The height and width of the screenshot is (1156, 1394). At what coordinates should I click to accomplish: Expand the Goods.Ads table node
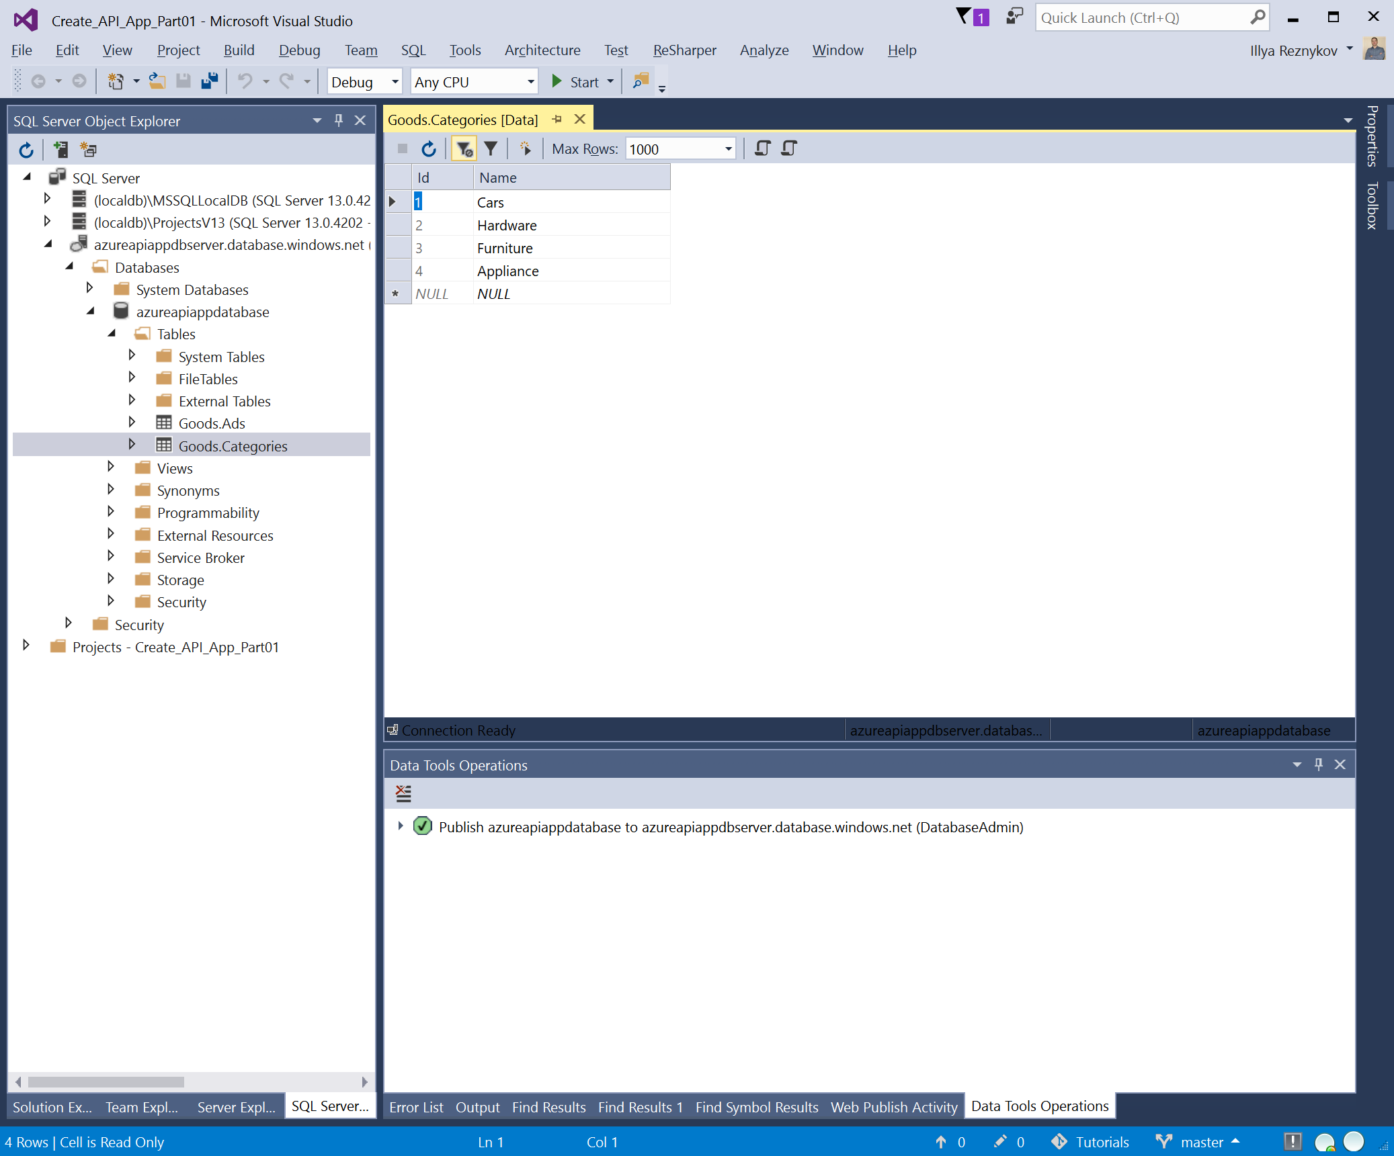click(x=132, y=423)
